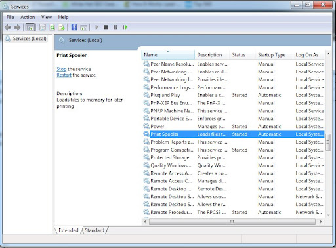The width and height of the screenshot is (336, 248).
Task: Click the horizontal scrollbar left arrow
Action: click(x=145, y=222)
